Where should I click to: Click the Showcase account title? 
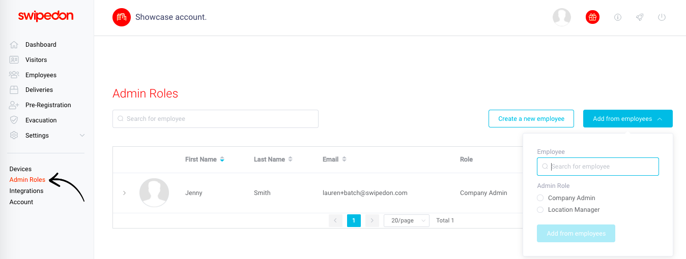click(x=171, y=17)
